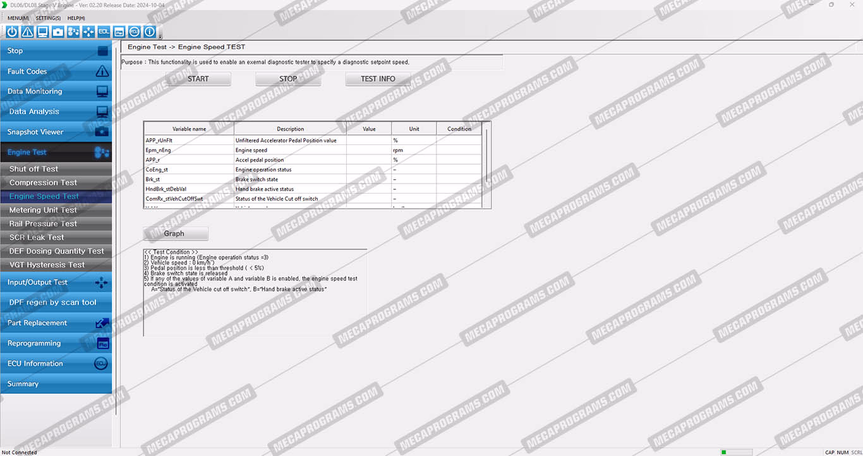Open Snapshot Viewer from the sidebar
863x456 pixels.
click(x=56, y=132)
